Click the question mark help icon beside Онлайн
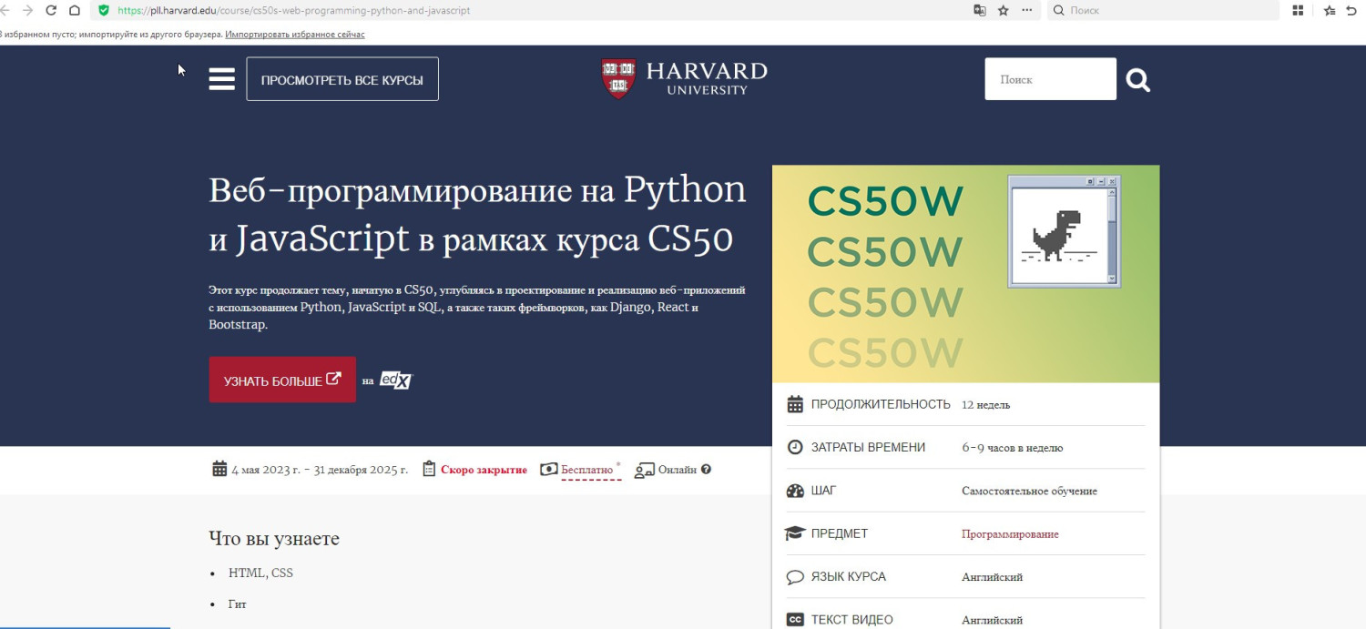This screenshot has width=1366, height=629. [706, 470]
